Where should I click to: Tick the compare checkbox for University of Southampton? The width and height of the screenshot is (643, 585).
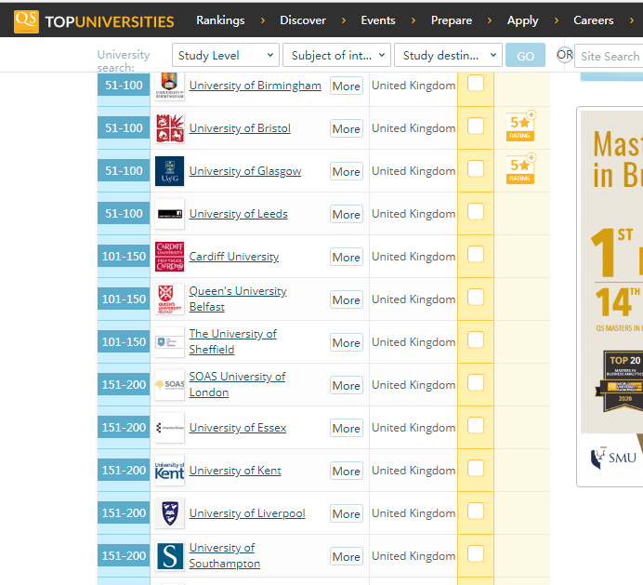[x=476, y=553]
